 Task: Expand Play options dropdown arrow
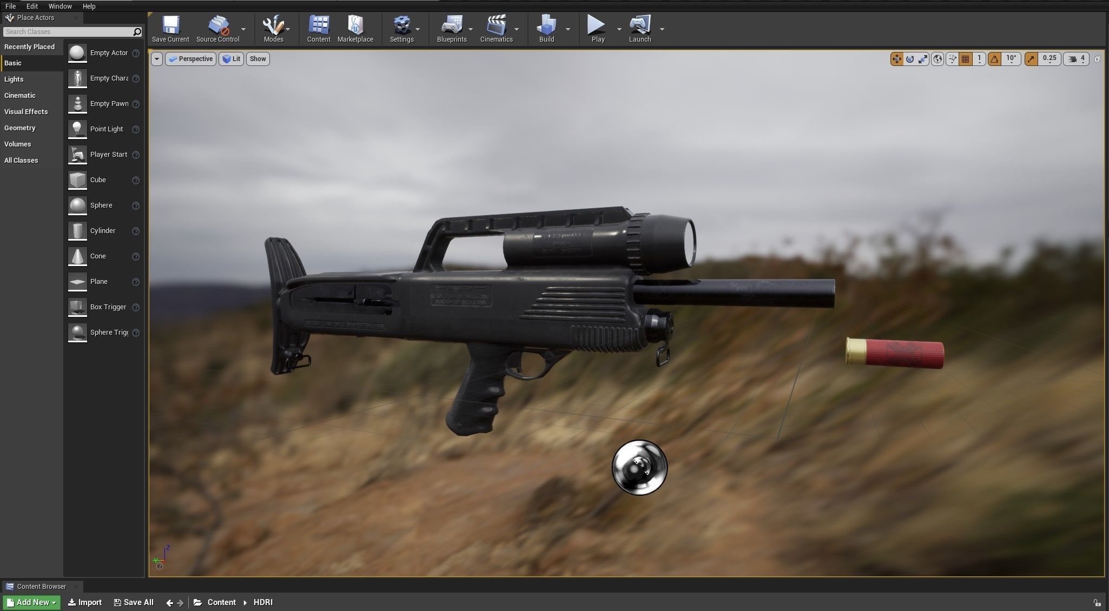(x=619, y=29)
